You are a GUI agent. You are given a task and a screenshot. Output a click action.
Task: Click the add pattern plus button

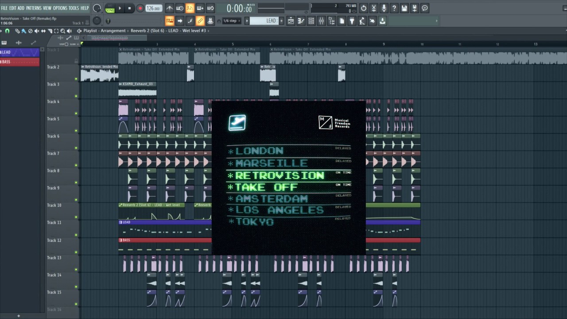(281, 21)
